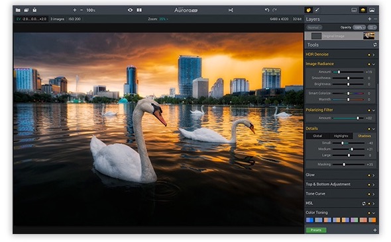Image resolution: width=391 pixels, height=242 pixels.
Task: Redo the last edit
Action: (x=274, y=10)
